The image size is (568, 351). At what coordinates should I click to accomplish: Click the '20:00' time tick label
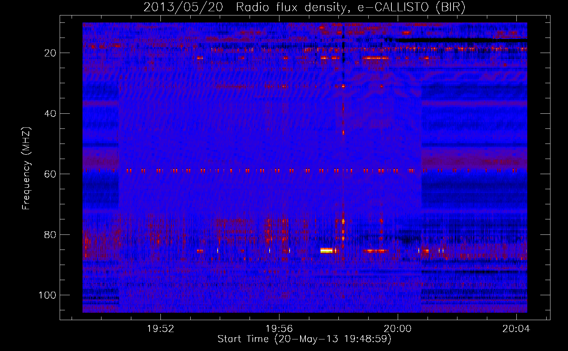[x=398, y=329]
